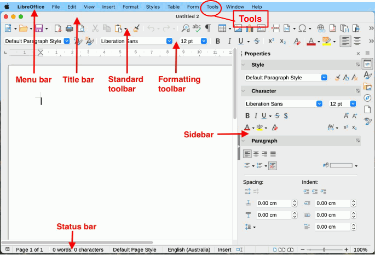Click the zoom in plus button
This screenshot has height=255, width=375.
coord(346,250)
